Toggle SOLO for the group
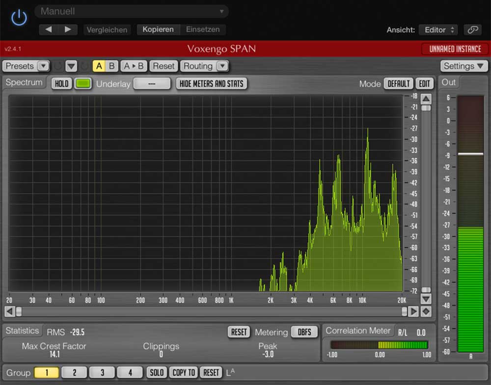The width and height of the screenshot is (491, 385). (x=157, y=373)
